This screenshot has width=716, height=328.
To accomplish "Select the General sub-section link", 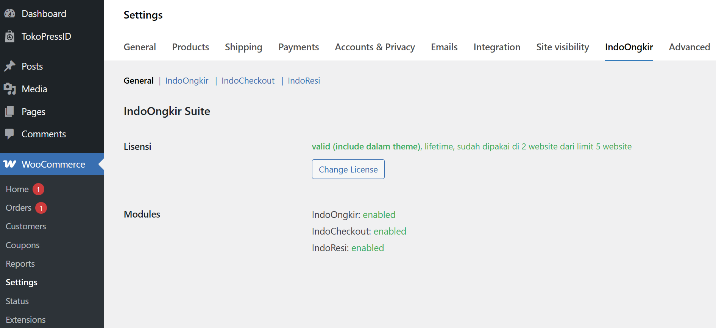I will [x=139, y=81].
